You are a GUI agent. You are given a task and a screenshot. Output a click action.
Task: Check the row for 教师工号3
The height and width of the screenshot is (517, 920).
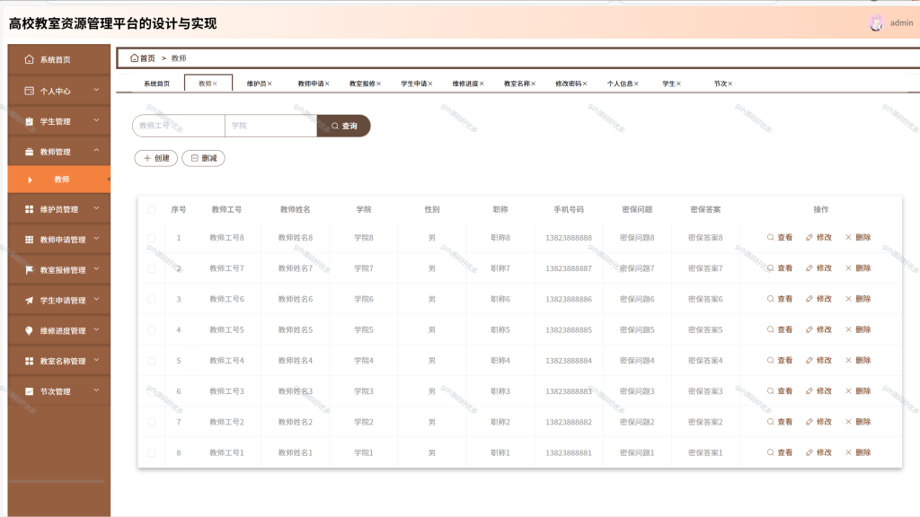click(x=151, y=391)
